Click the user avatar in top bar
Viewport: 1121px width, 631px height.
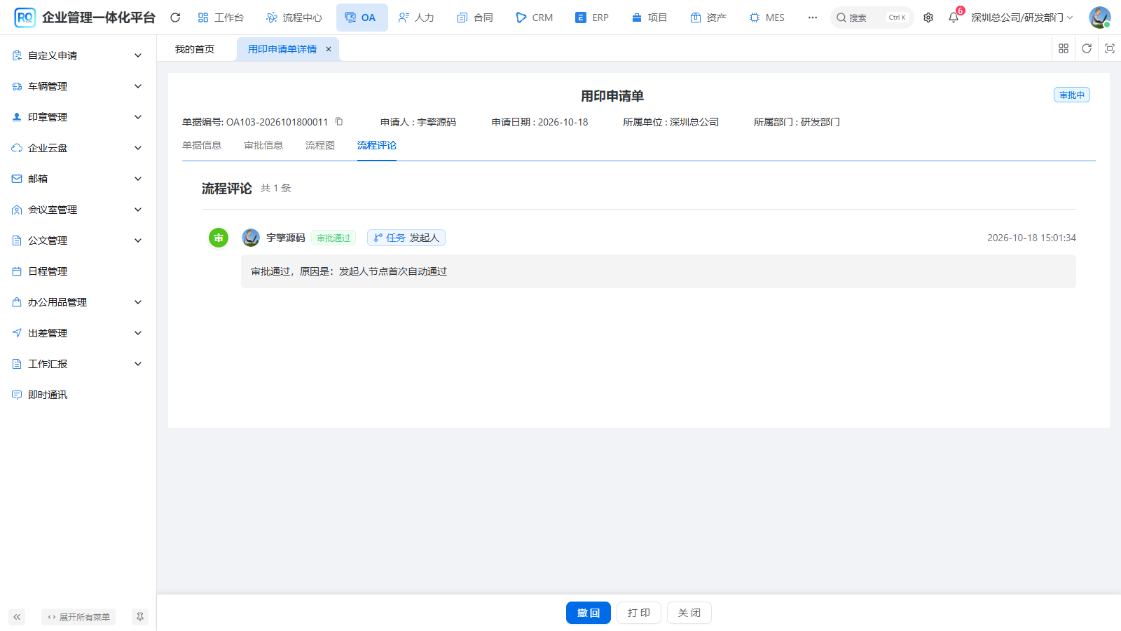tap(1099, 18)
